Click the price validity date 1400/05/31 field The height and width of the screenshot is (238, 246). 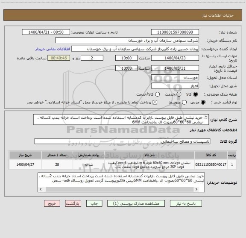[x=175, y=68]
